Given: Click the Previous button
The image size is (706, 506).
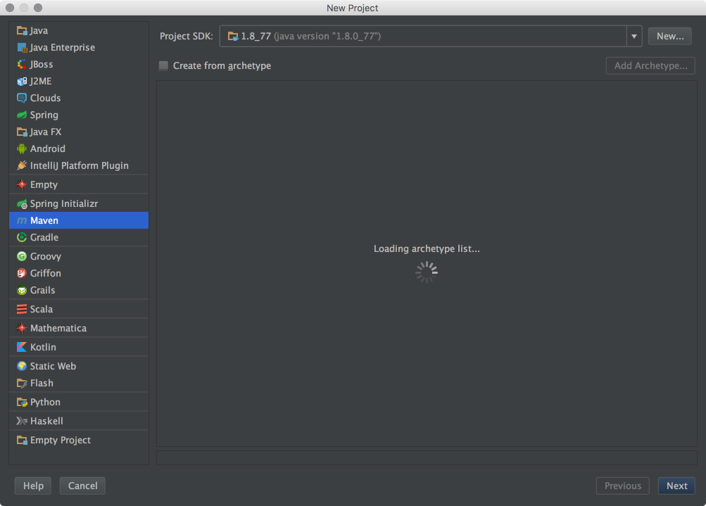Looking at the screenshot, I should point(623,486).
